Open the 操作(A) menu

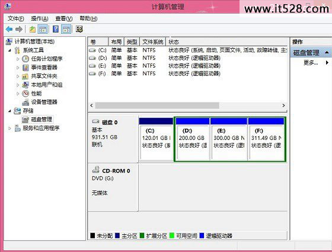[40, 18]
